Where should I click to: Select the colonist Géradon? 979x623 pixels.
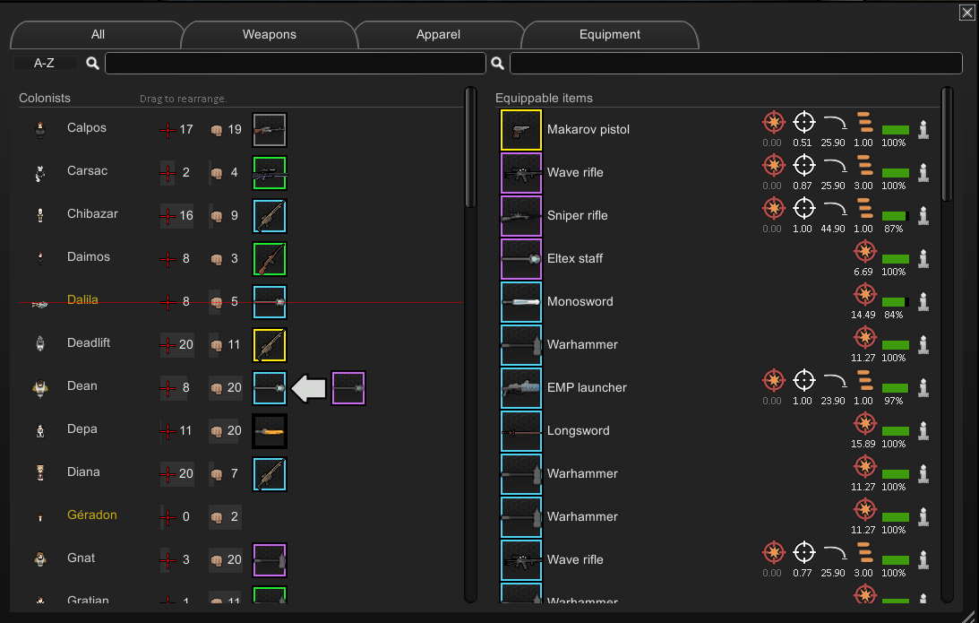click(x=91, y=515)
